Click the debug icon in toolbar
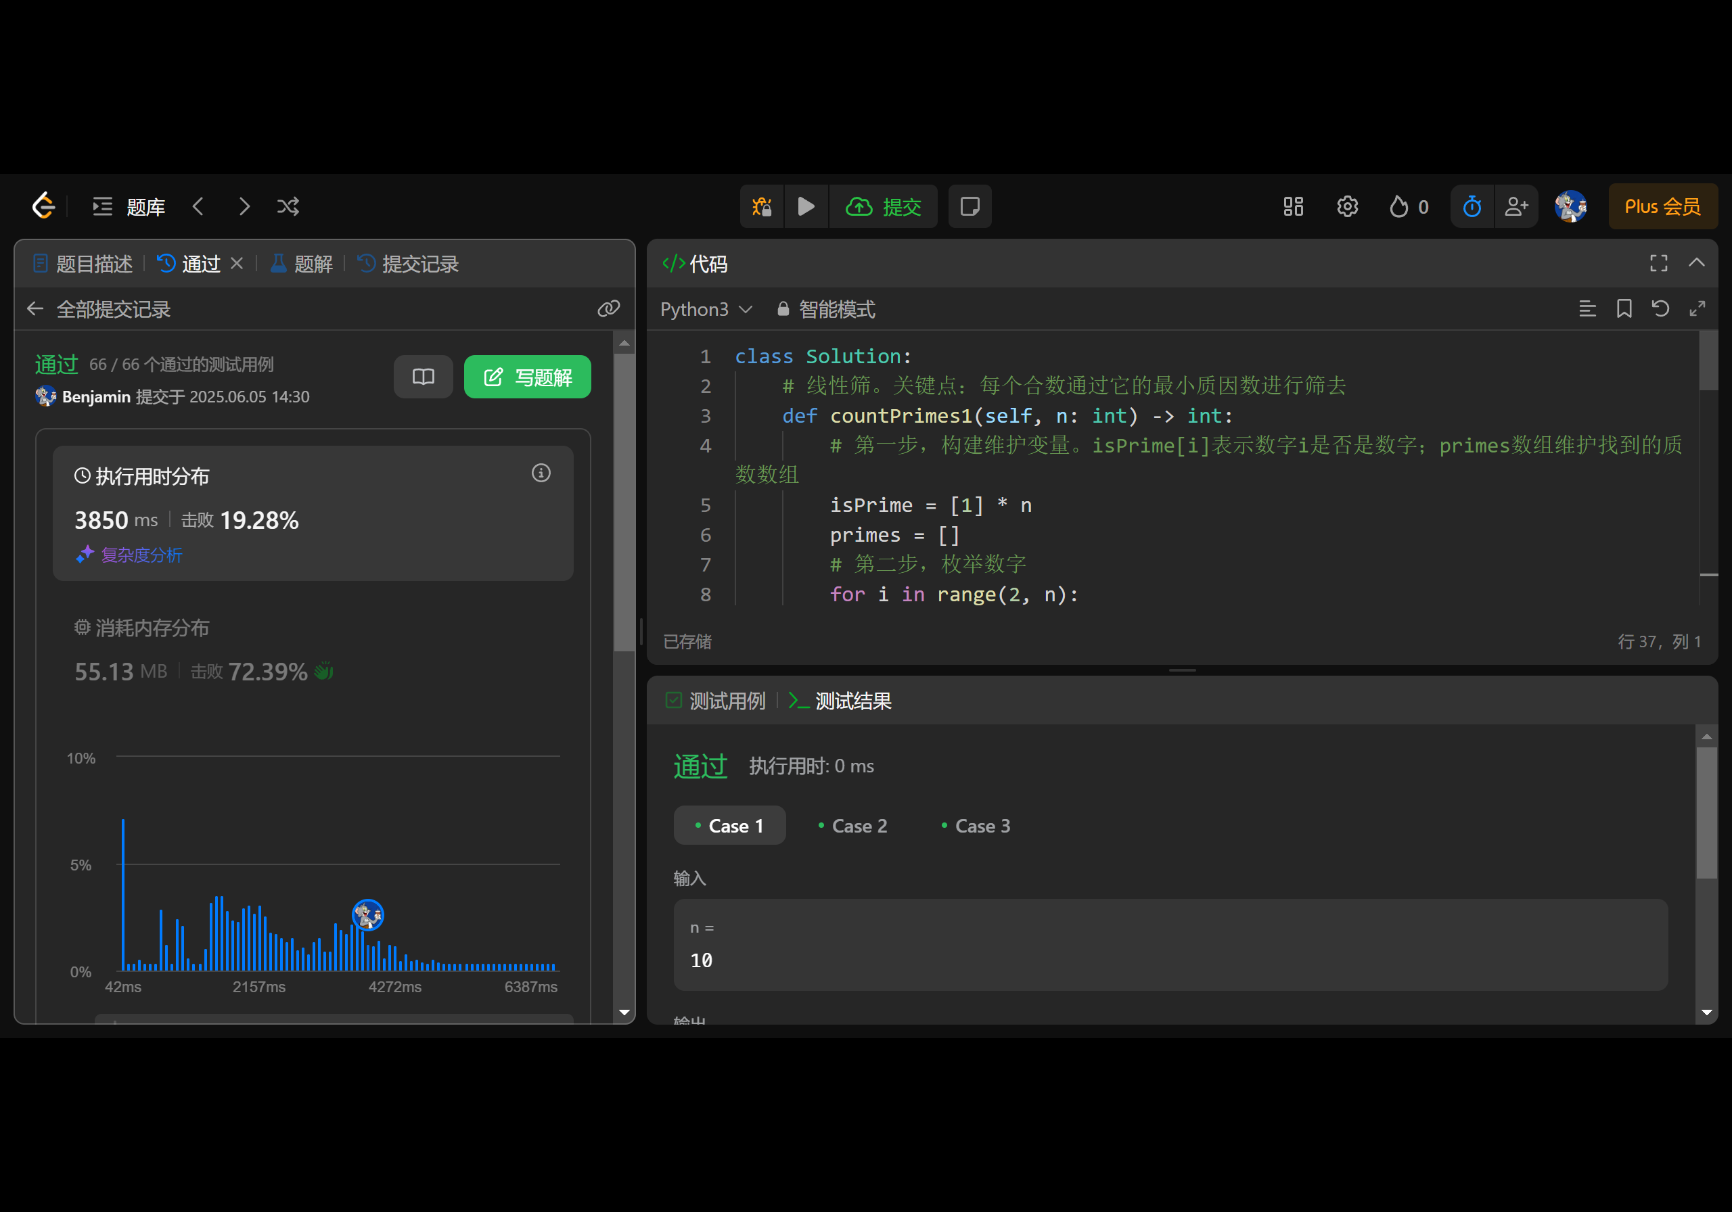This screenshot has height=1212, width=1732. point(762,206)
